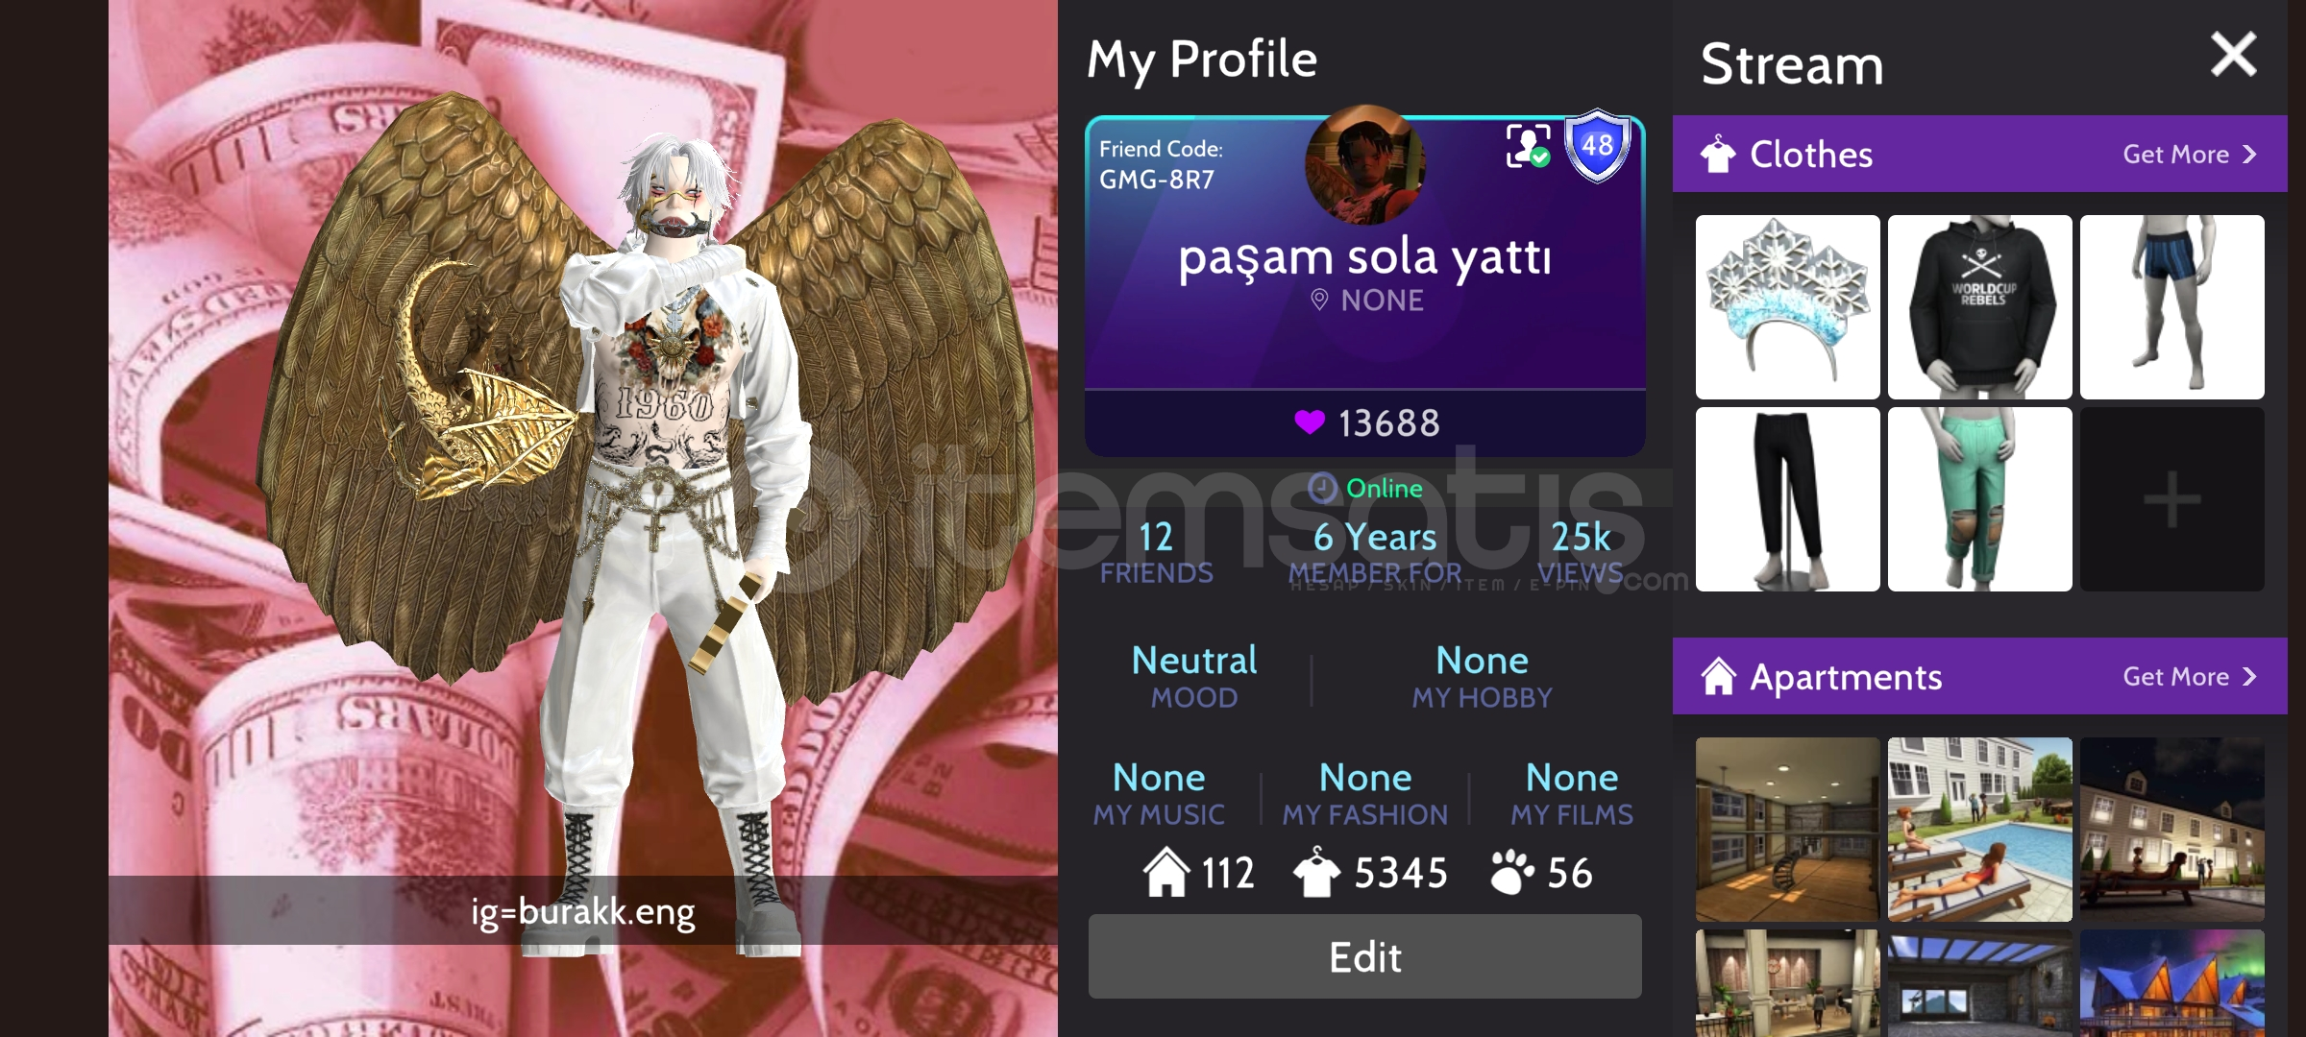Select the snowflake tiara thumbnail
Screen dimensions: 2306x1037
pyautogui.click(x=1787, y=307)
